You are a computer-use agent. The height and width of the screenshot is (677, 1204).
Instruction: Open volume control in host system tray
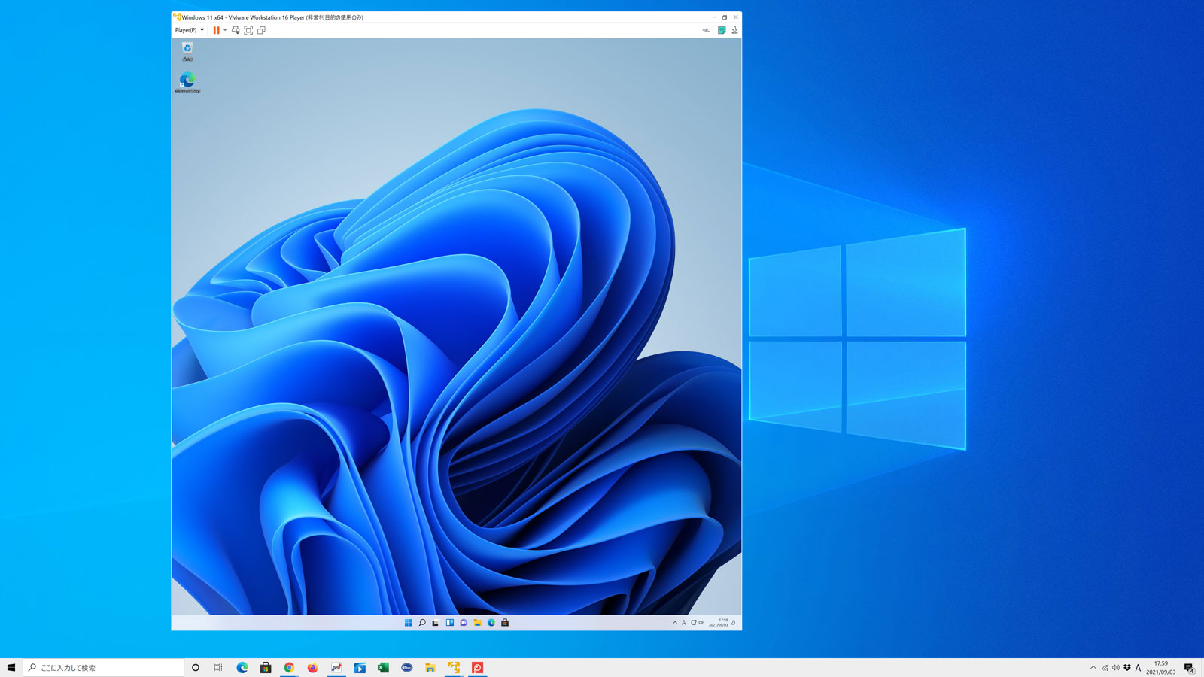(1116, 667)
